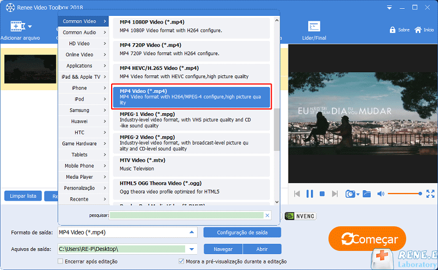Viewport: 438px width, 270px height.
Task: Skip to next in player
Action: [x=335, y=193]
